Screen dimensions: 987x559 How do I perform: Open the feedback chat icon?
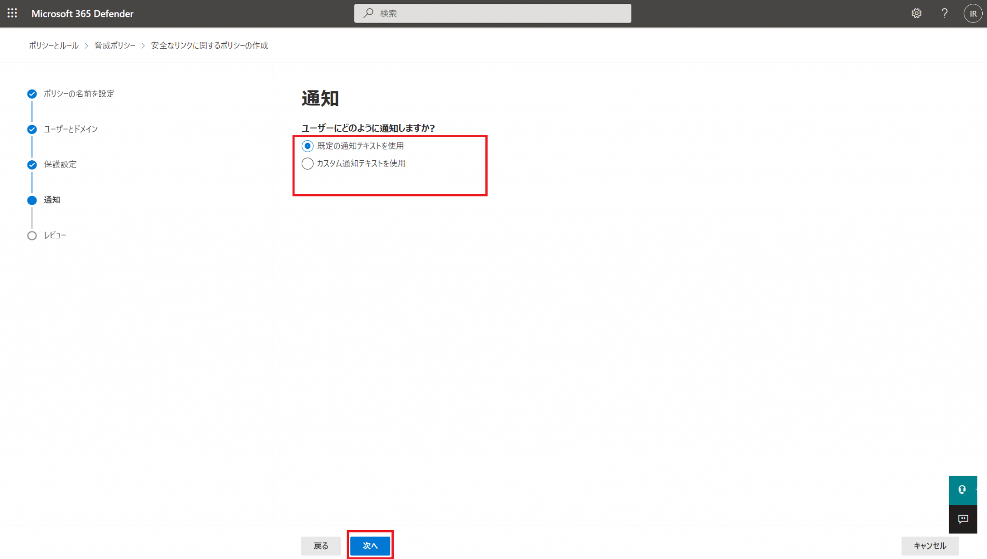click(962, 519)
